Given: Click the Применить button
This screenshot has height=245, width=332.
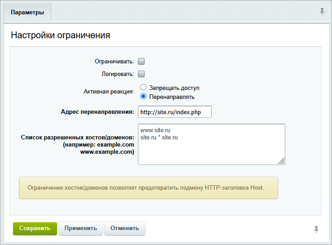Looking at the screenshot, I should pyautogui.click(x=81, y=228).
